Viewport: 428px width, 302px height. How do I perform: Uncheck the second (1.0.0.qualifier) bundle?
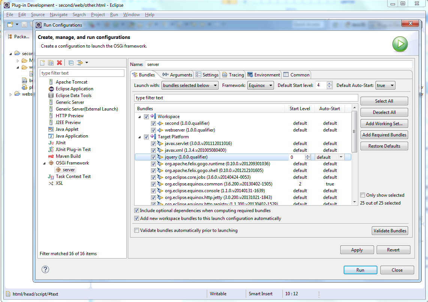pos(153,123)
